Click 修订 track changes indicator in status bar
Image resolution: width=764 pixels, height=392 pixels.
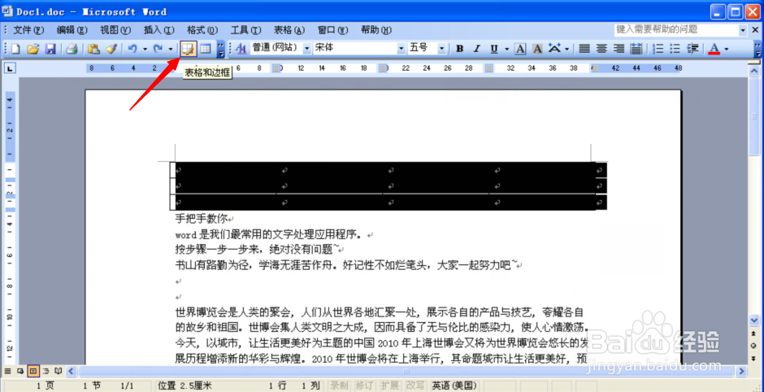pyautogui.click(x=364, y=386)
